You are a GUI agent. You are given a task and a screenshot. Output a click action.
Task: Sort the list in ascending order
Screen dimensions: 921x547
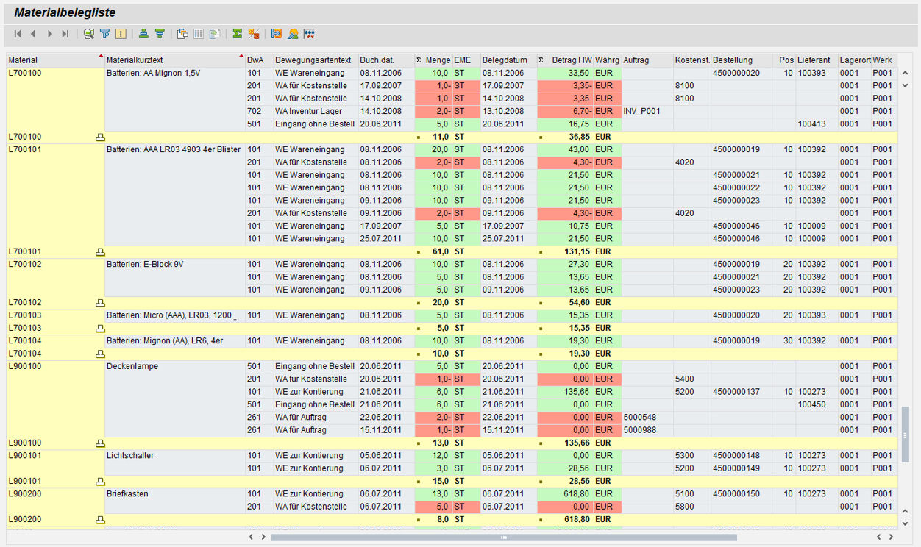pos(143,34)
